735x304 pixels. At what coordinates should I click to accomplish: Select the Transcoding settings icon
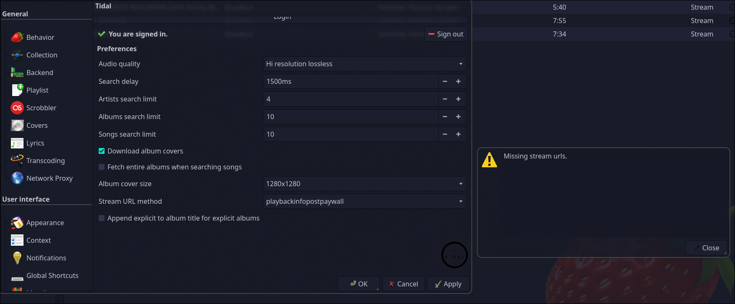[17, 161]
